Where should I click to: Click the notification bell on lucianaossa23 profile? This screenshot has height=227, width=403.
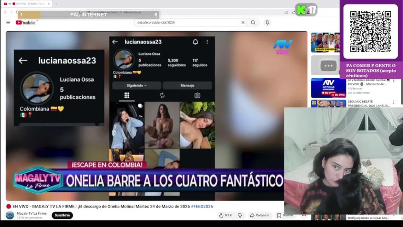[196, 42]
